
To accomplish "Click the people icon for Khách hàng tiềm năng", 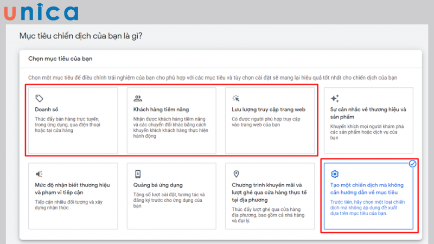I will pos(138,98).
